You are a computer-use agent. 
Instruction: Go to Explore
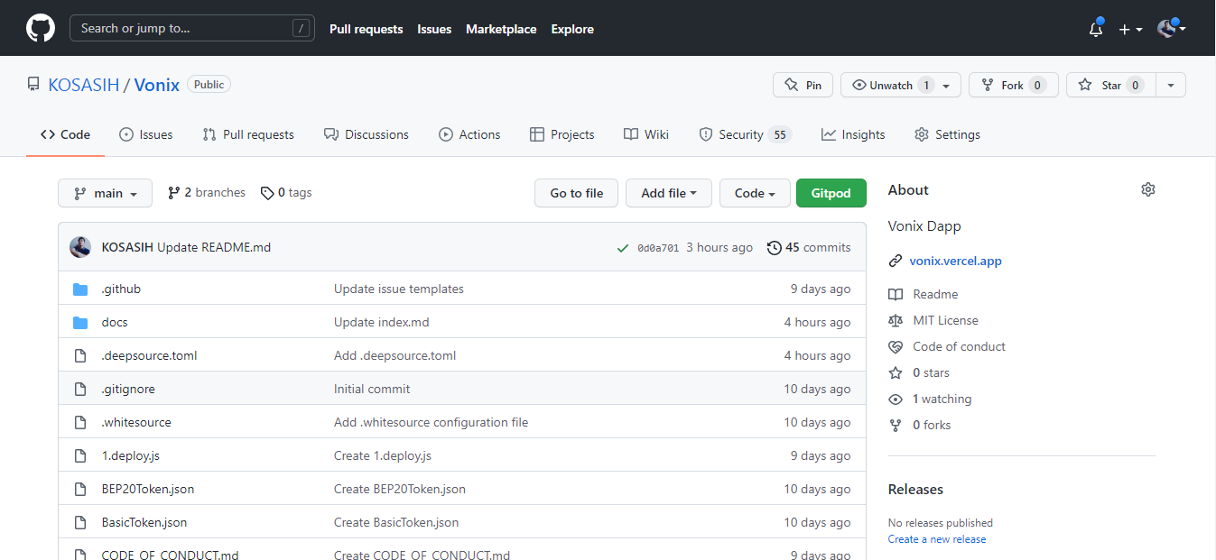572,29
